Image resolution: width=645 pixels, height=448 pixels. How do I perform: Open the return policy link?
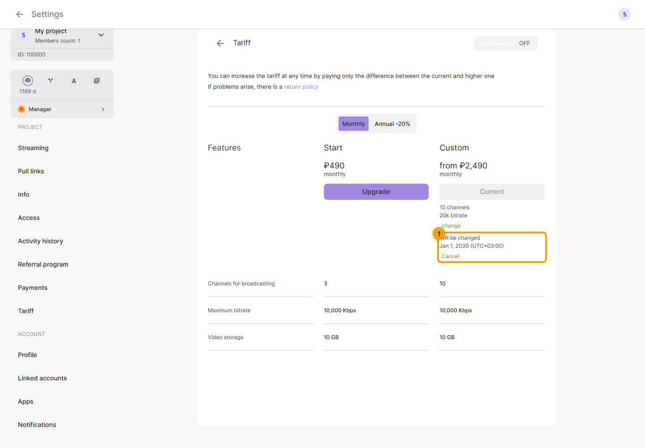[301, 87]
